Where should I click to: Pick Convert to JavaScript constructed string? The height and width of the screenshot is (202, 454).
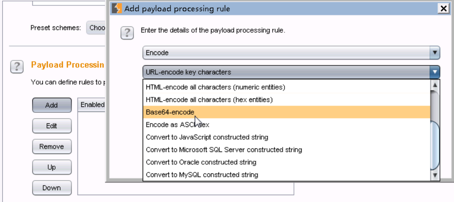pyautogui.click(x=207, y=137)
